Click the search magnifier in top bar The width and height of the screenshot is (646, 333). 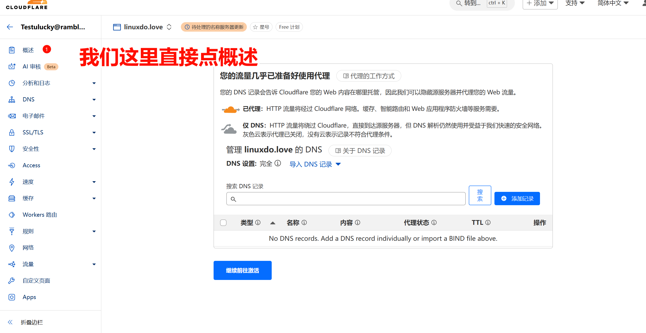coord(459,3)
